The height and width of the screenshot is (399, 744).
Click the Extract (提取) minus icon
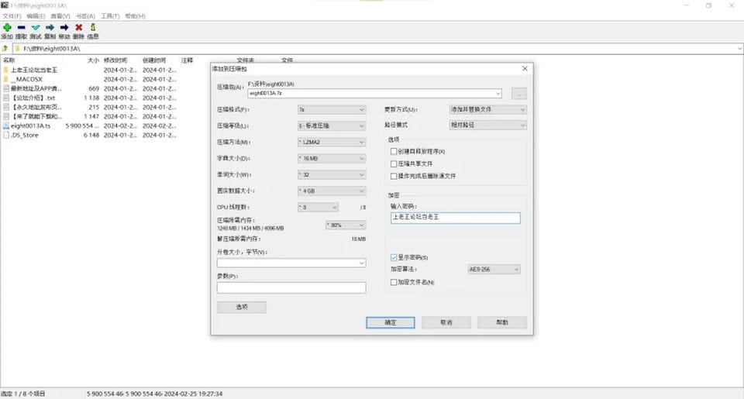pos(22,28)
